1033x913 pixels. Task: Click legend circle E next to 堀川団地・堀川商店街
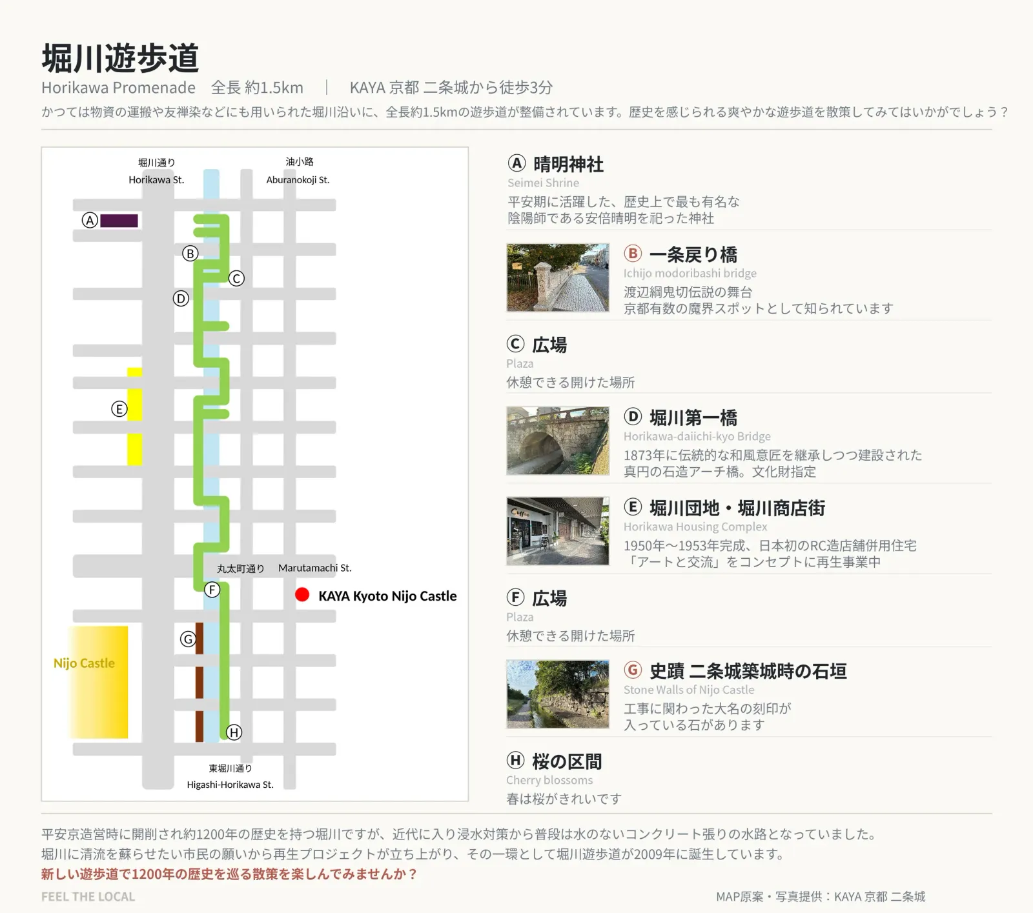pyautogui.click(x=633, y=507)
